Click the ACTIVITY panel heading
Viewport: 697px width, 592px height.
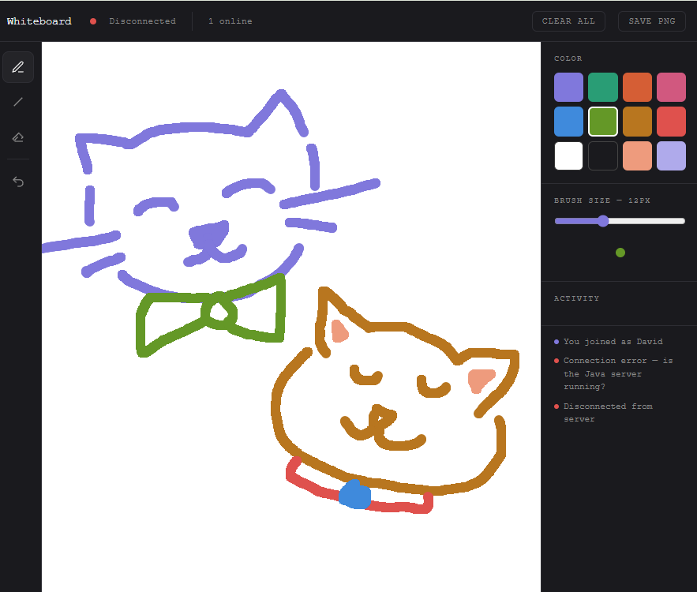576,298
